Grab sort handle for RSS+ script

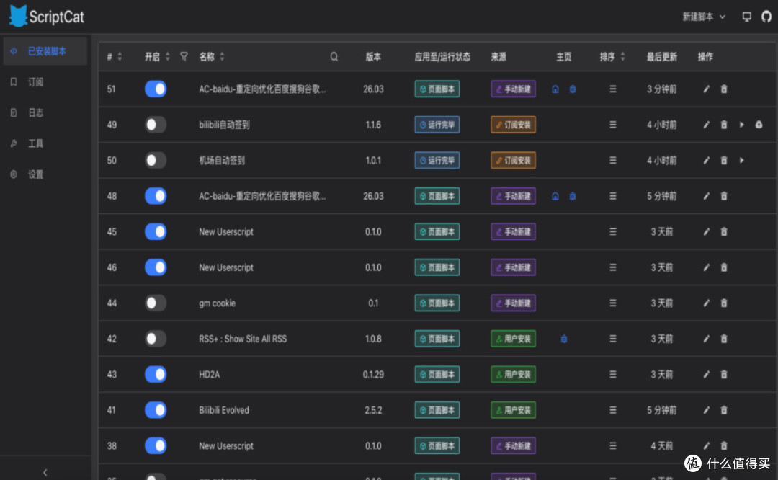coord(613,339)
